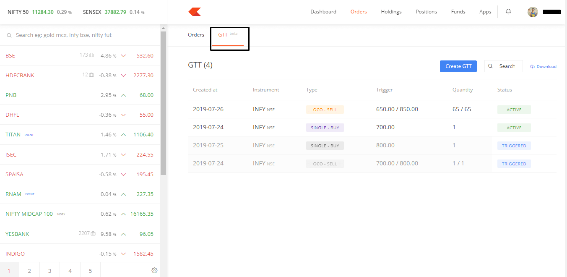
Task: Click the TRIGGERED status for 700.00 / 800.00
Action: [x=514, y=164]
